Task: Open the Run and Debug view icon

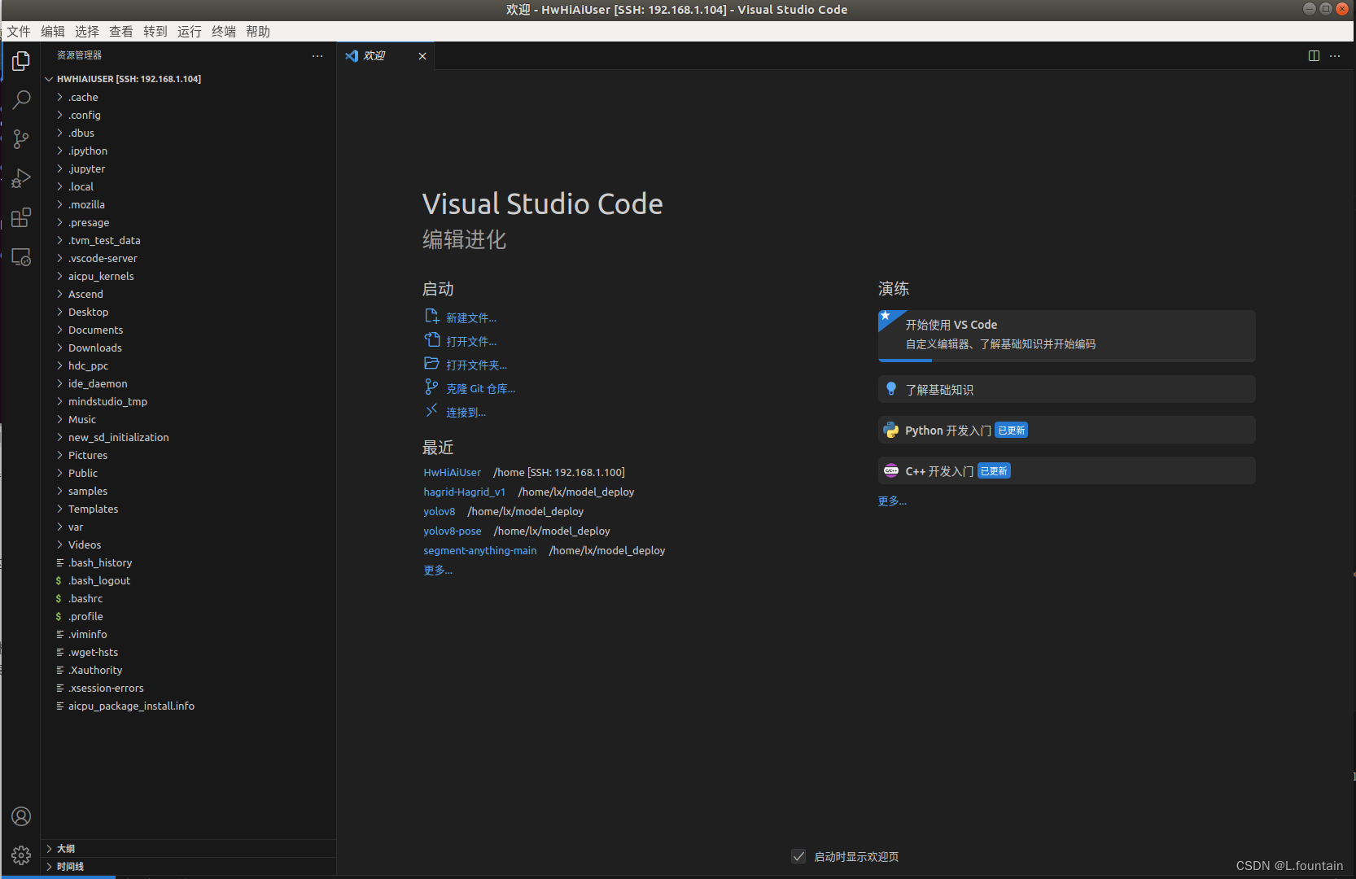Action: tap(21, 178)
